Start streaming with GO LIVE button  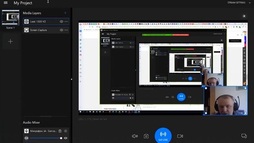pos(163,135)
